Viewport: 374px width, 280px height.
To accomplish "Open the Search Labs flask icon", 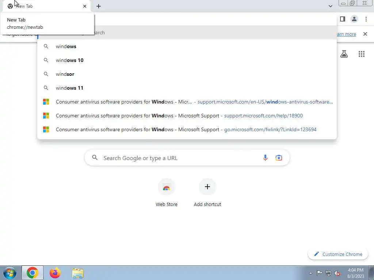I will pyautogui.click(x=344, y=54).
